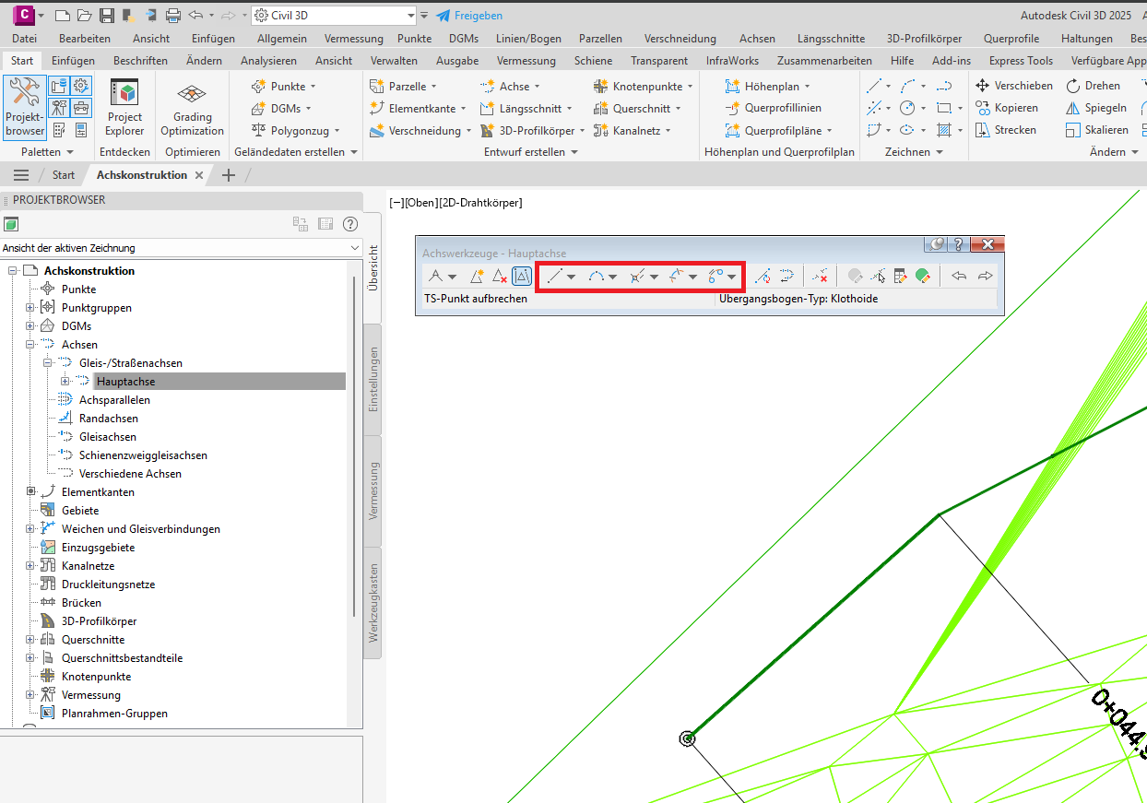Click Querprofillinien in Höhenplan panel
The image size is (1147, 803).
pyautogui.click(x=773, y=108)
